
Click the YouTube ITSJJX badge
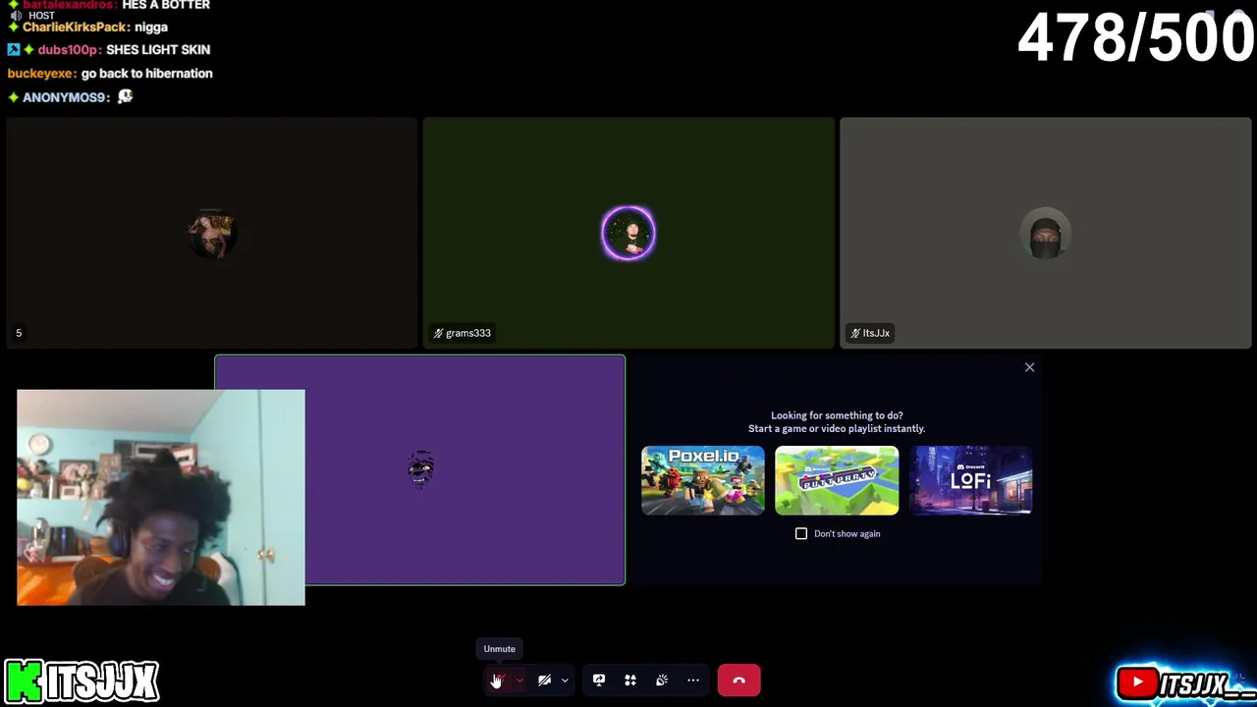click(1185, 682)
